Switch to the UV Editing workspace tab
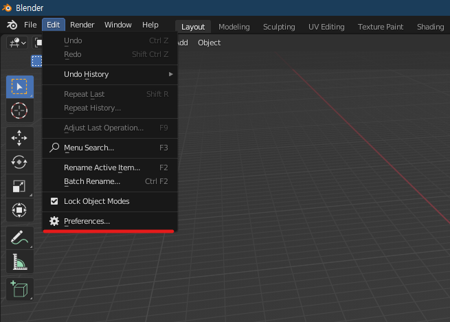 326,27
